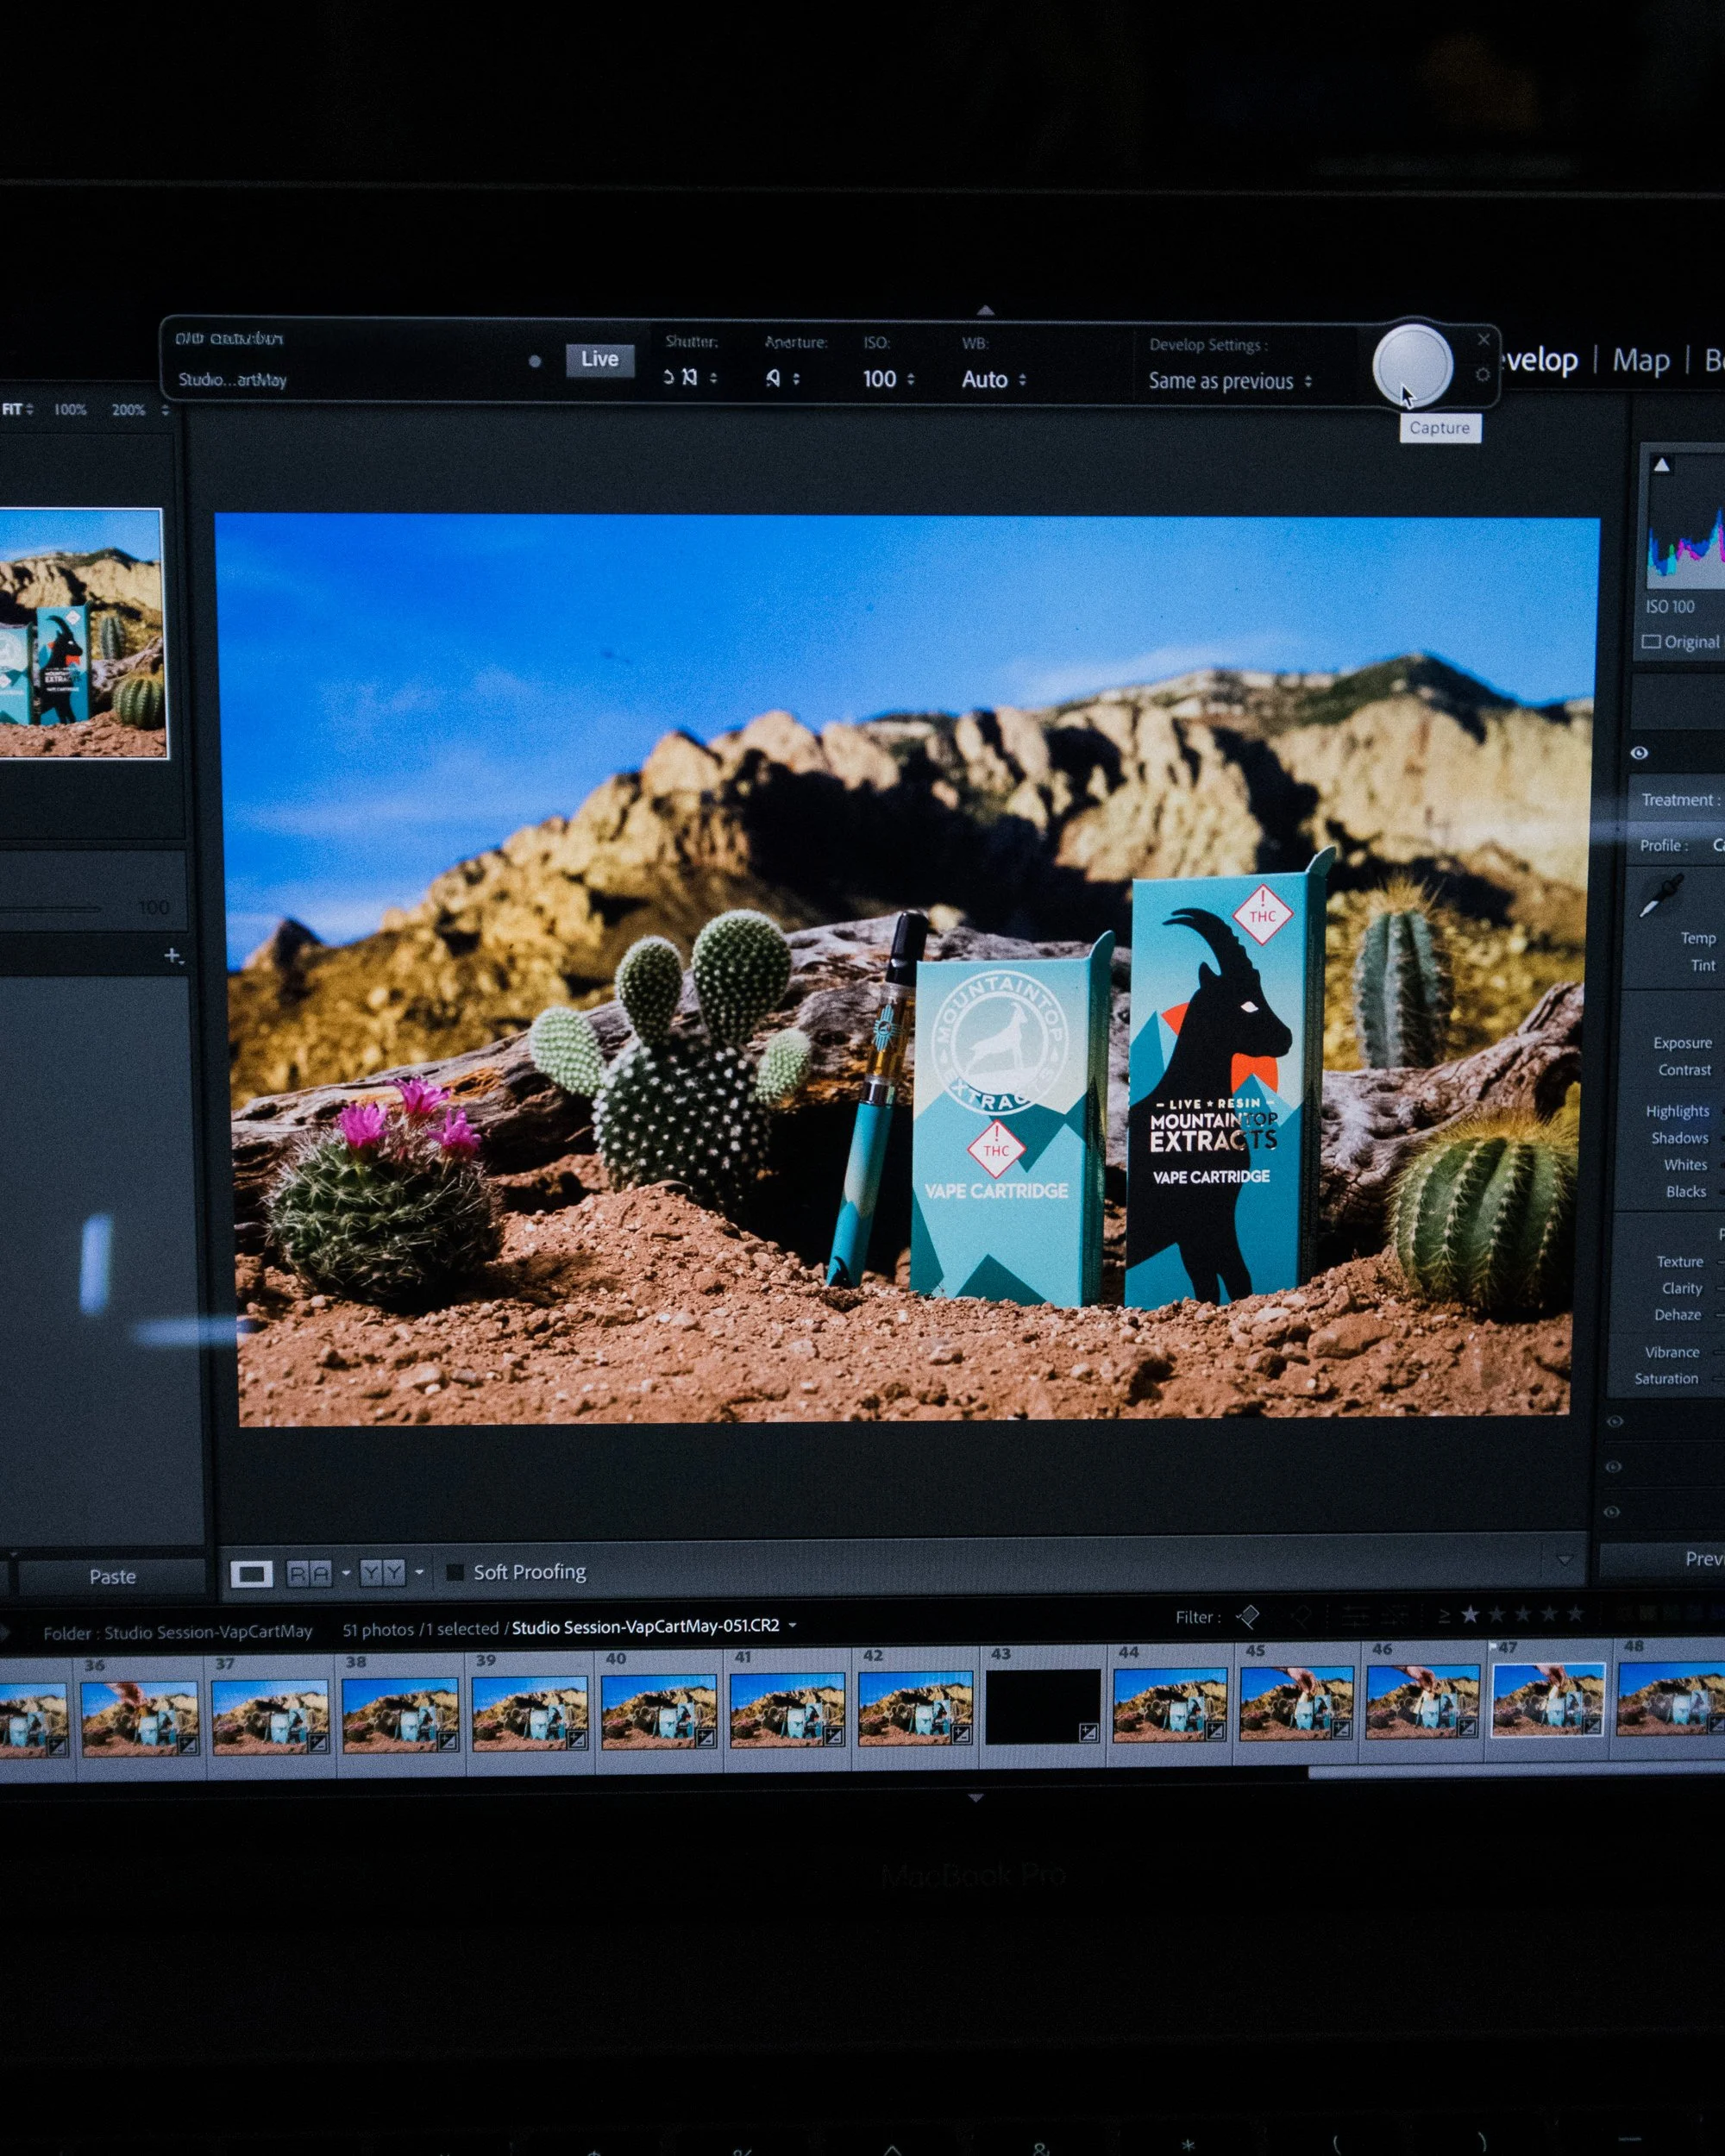Toggle the panel eye visibility icon above Treatment
This screenshot has width=1725, height=2156.
pyautogui.click(x=1638, y=753)
